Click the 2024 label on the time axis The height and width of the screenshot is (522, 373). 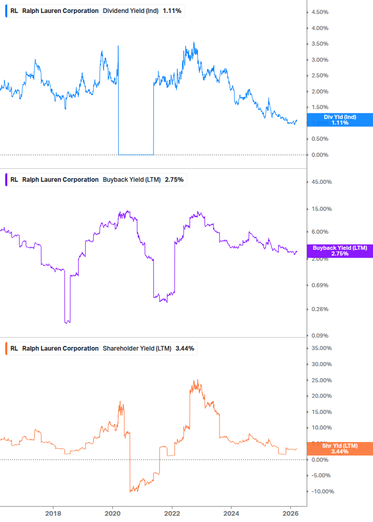(x=231, y=513)
